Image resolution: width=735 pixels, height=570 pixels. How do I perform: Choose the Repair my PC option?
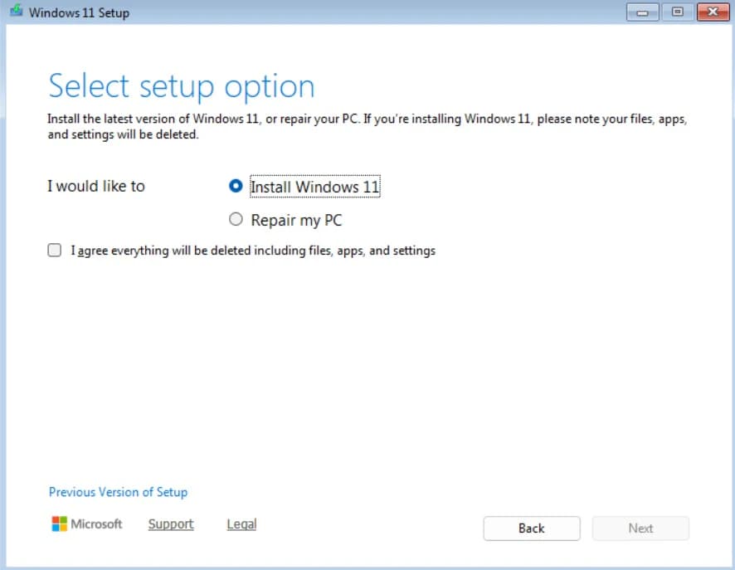click(x=236, y=219)
